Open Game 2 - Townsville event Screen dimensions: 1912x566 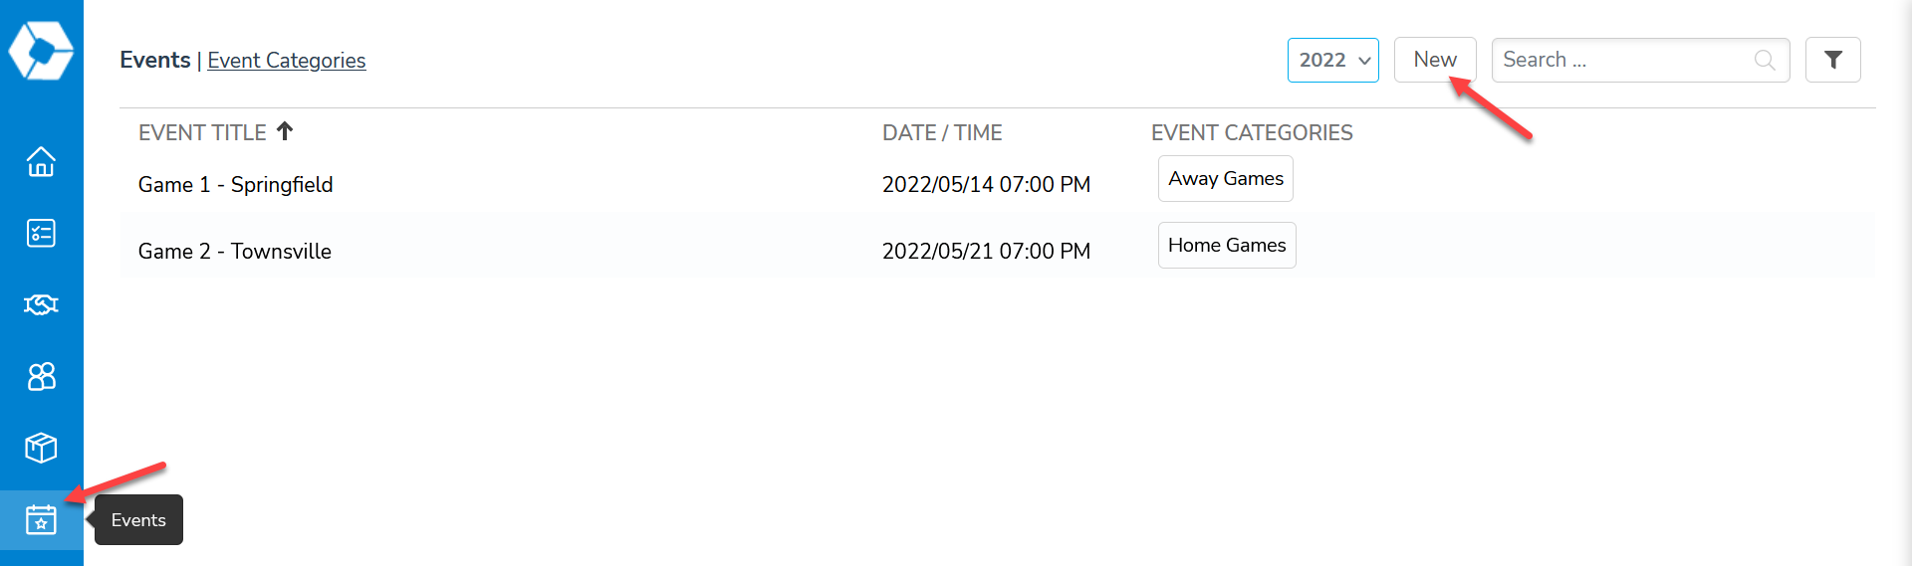(x=235, y=252)
